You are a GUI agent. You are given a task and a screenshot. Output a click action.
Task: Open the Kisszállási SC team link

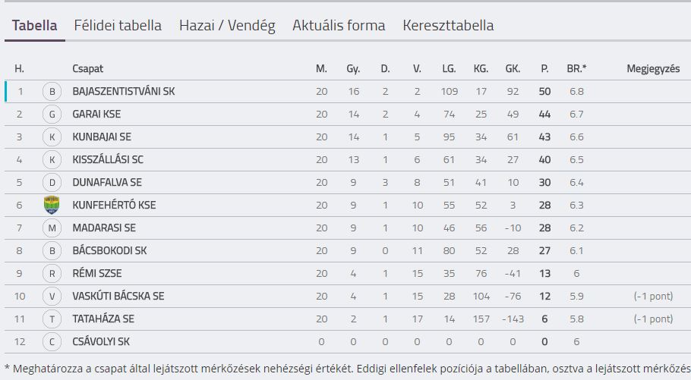pos(108,159)
